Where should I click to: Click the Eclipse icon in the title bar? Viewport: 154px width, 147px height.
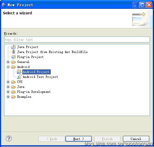4,5
